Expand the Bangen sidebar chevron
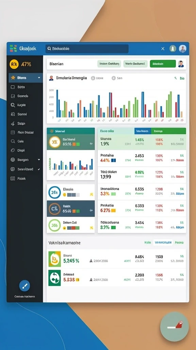196x350 pixels. (x=39, y=160)
